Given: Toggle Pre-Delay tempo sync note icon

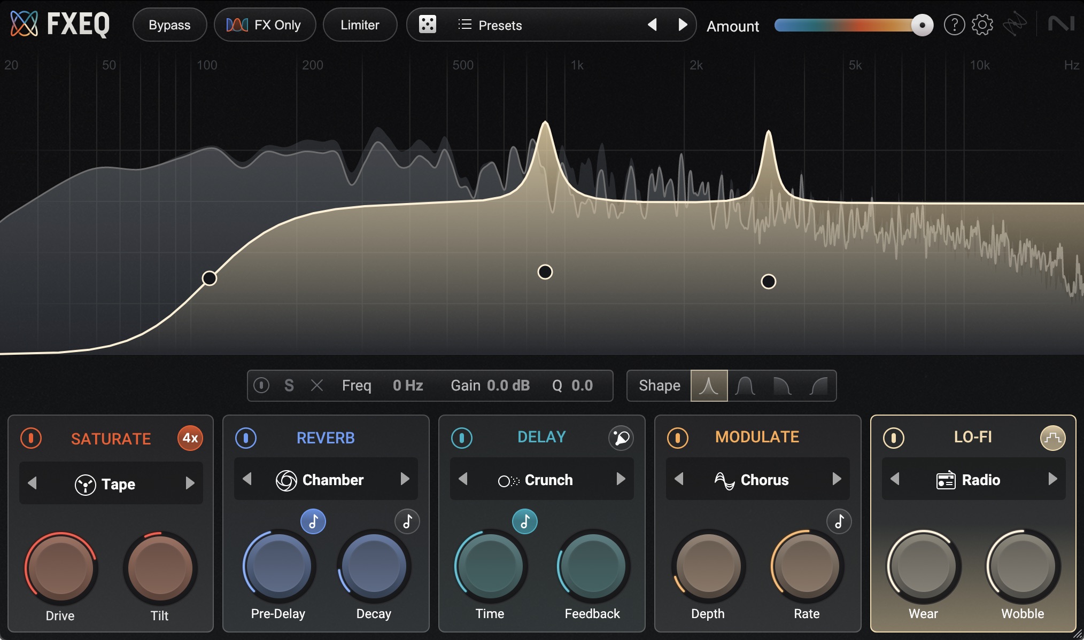Looking at the screenshot, I should click(x=313, y=521).
